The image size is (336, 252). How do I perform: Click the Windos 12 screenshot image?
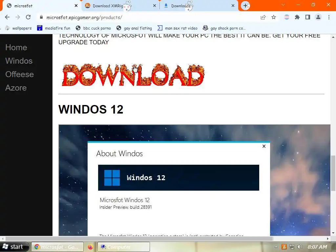pos(194,180)
